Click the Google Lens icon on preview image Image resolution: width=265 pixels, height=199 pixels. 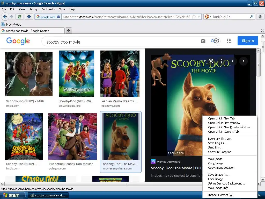click(211, 61)
